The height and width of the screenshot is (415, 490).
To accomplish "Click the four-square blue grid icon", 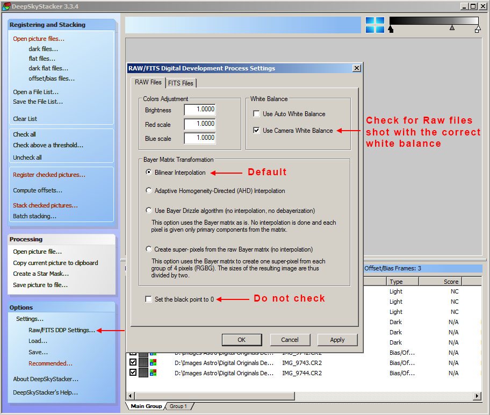I will [x=375, y=25].
